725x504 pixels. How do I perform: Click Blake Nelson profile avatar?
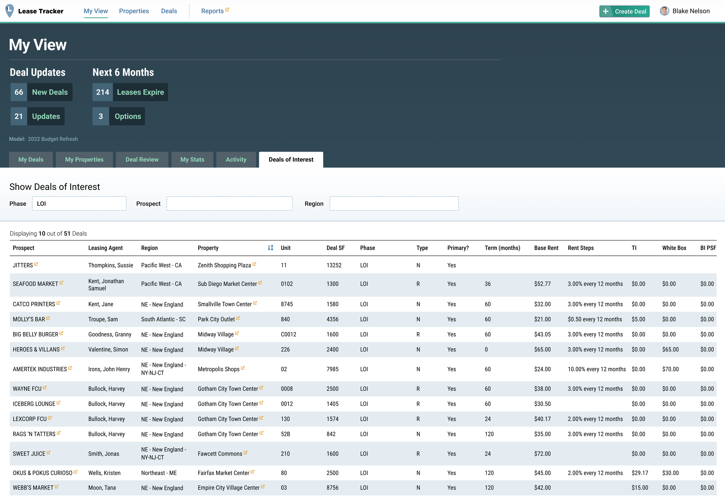pyautogui.click(x=664, y=11)
